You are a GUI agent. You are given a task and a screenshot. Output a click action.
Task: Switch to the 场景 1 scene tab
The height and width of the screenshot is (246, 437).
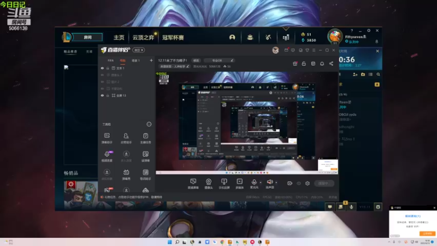[x=135, y=61]
